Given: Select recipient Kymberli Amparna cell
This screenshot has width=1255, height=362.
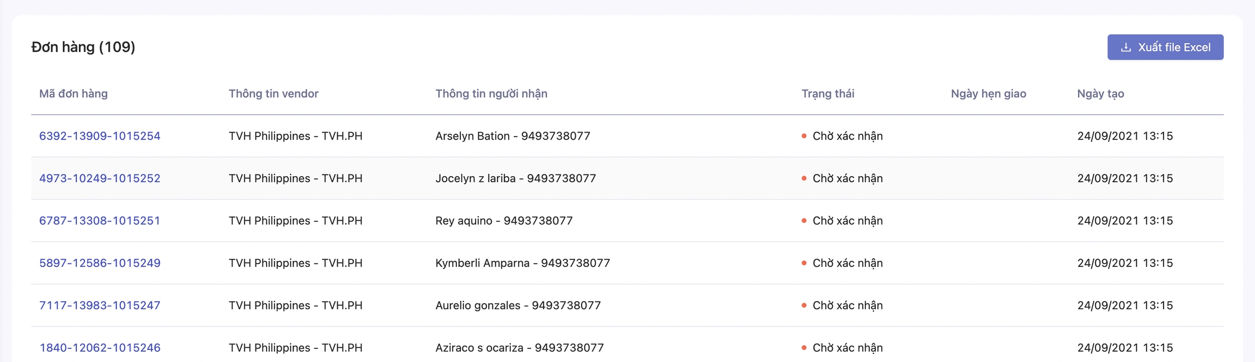Looking at the screenshot, I should tap(522, 263).
